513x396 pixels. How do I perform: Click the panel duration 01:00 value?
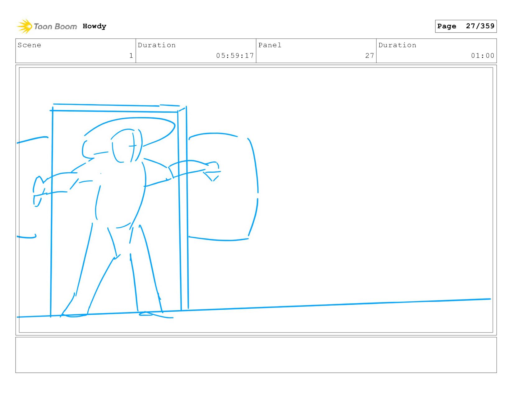coord(483,56)
